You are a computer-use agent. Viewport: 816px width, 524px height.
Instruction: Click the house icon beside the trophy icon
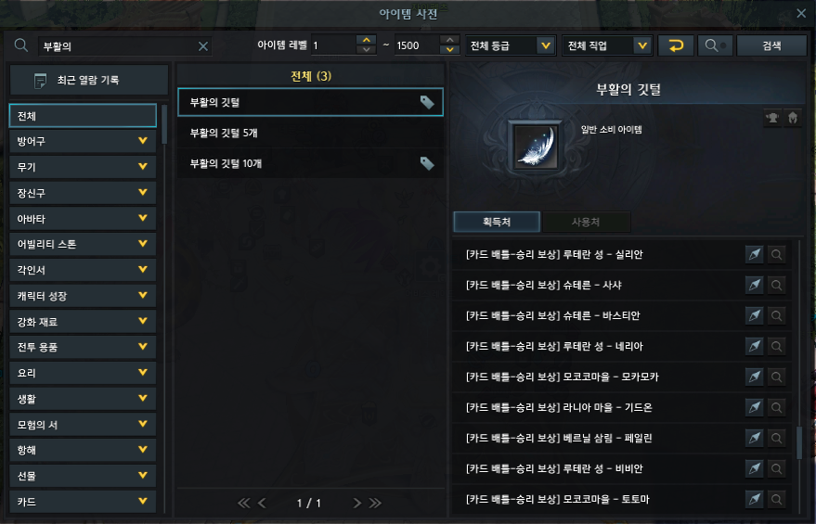click(793, 118)
